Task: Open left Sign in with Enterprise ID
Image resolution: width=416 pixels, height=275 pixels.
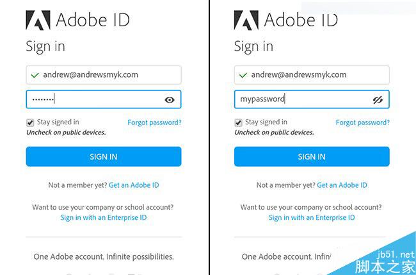Action: (103, 218)
